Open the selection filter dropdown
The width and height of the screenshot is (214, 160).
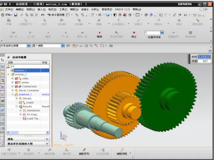(29, 46)
